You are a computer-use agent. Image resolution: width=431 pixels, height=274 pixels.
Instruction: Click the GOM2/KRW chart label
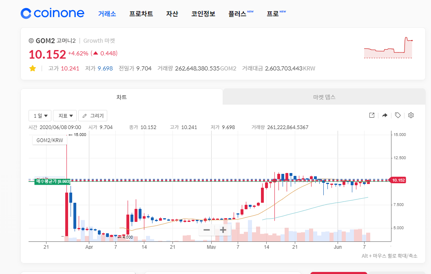[x=50, y=140]
